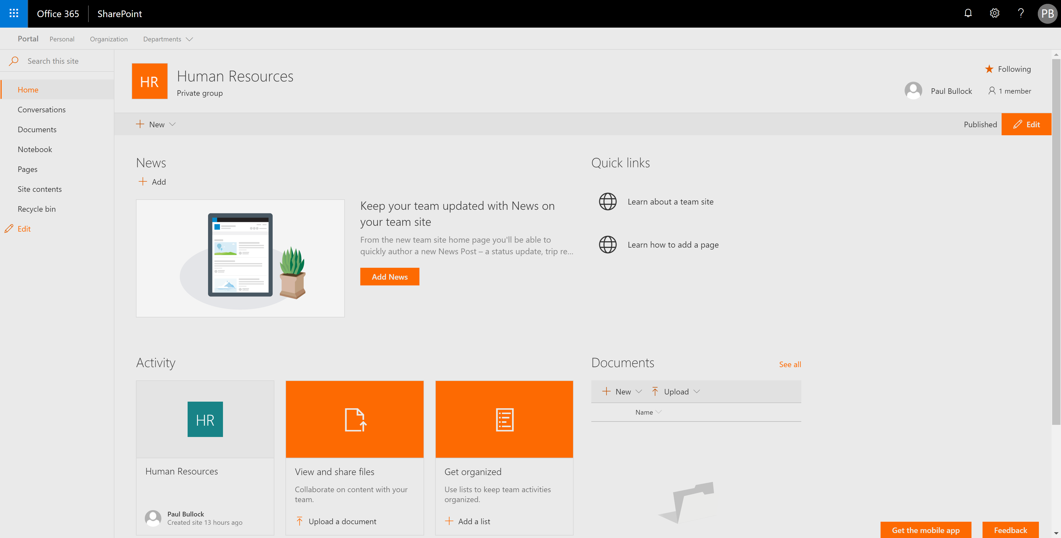Open the Office 365 app launcher waffle
1061x538 pixels.
click(14, 14)
